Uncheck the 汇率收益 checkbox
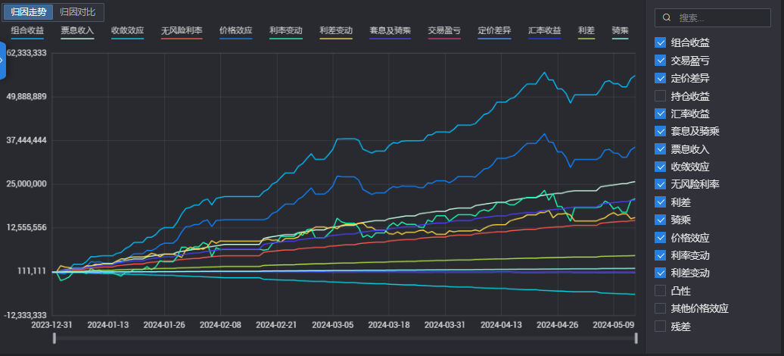This screenshot has width=784, height=356. click(660, 114)
